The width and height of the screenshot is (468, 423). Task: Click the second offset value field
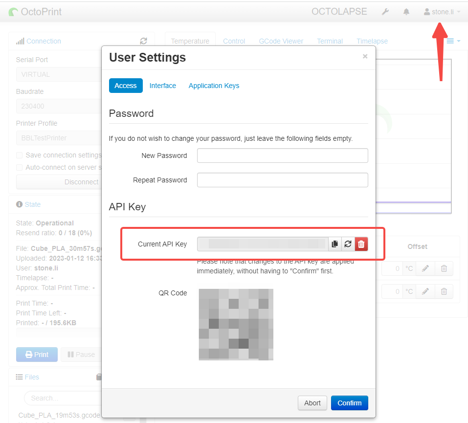(x=392, y=291)
